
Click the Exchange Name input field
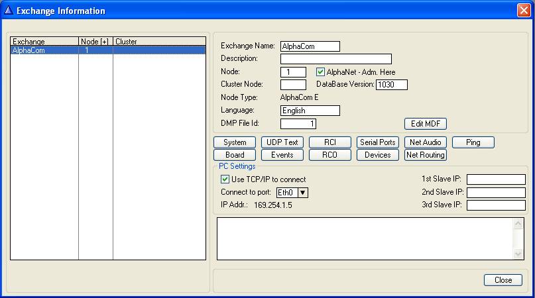(310, 46)
